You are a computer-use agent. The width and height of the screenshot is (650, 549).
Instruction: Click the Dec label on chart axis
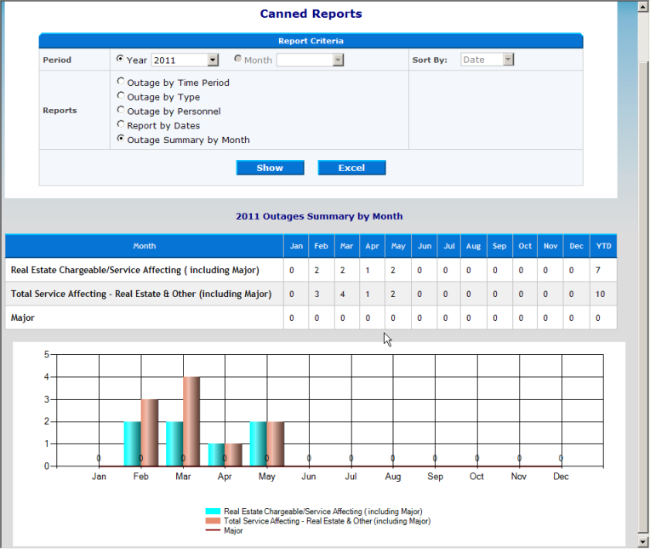coord(561,477)
